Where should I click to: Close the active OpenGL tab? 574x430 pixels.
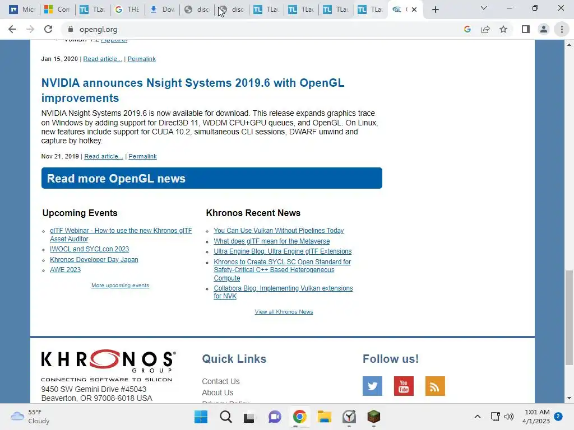click(x=414, y=10)
